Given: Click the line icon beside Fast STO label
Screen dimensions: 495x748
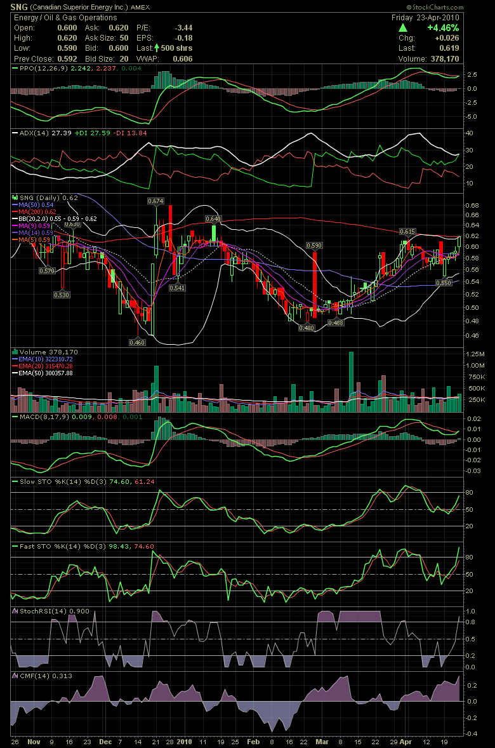Looking at the screenshot, I should (15, 546).
